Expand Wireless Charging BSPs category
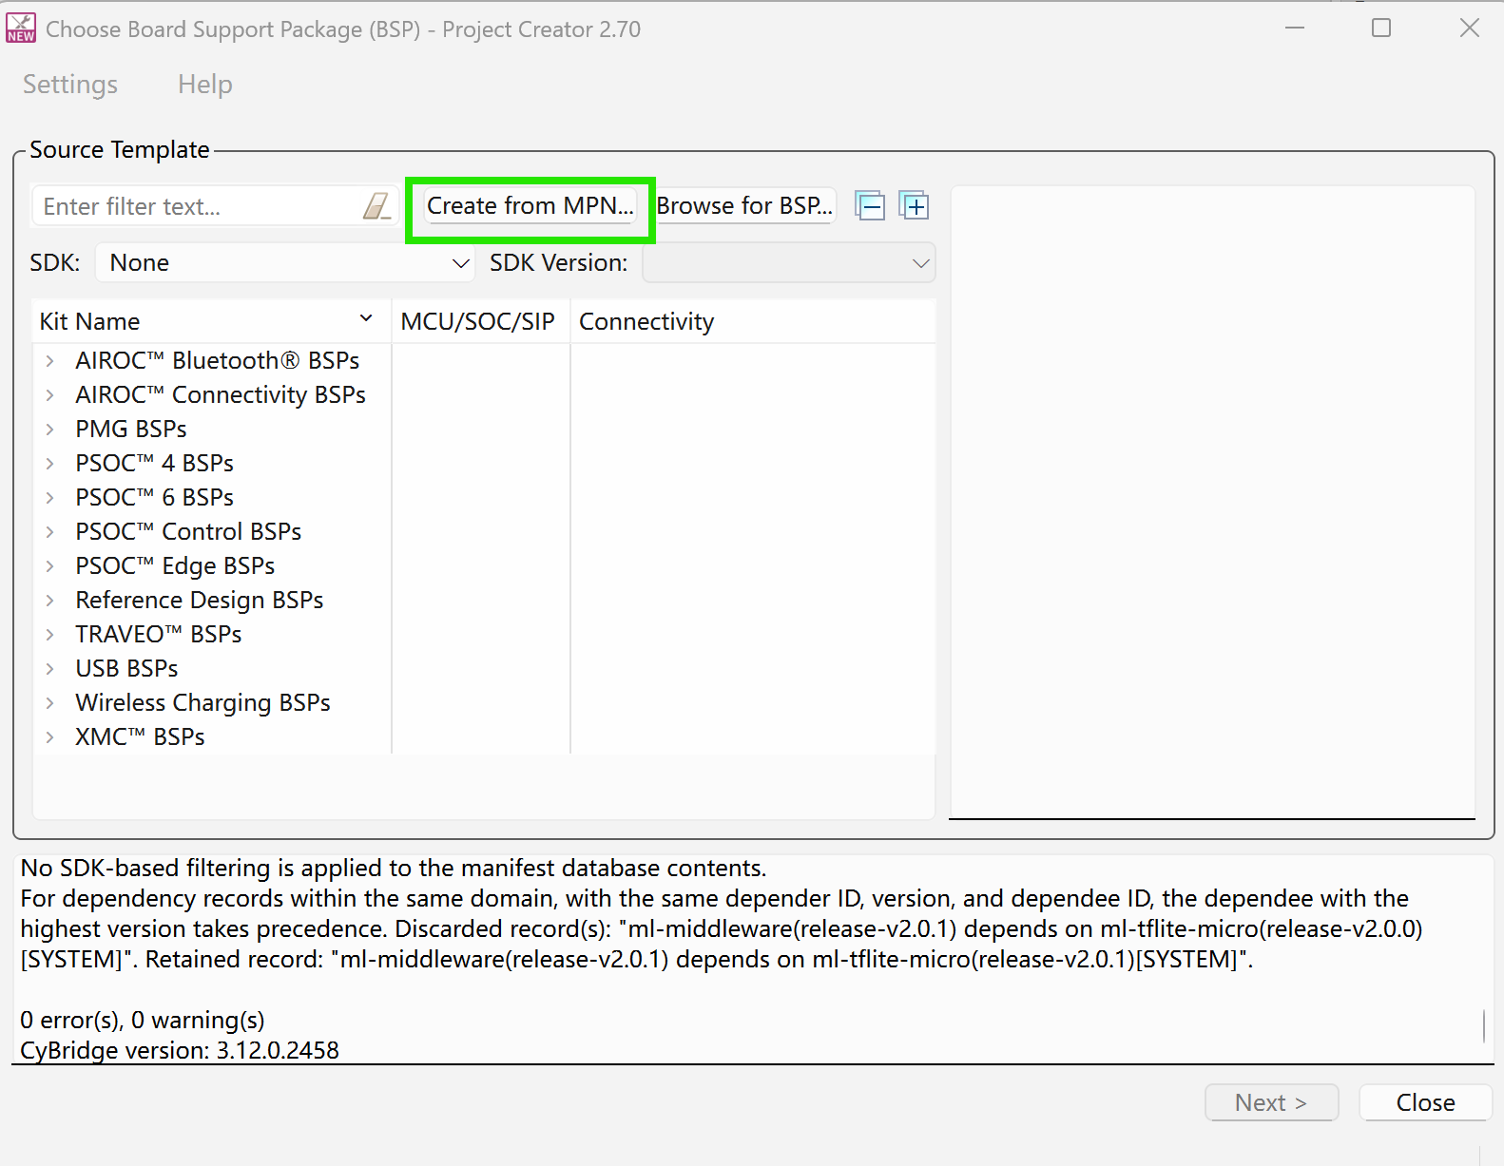 (x=49, y=703)
